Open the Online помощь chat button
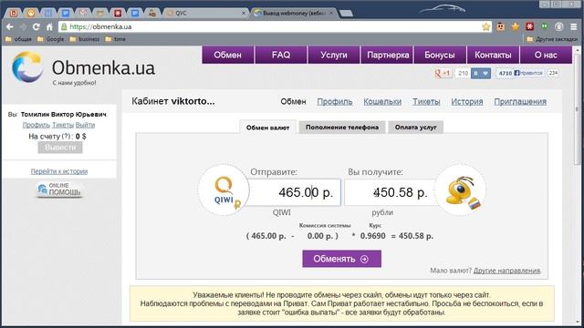Image resolution: width=584 pixels, height=328 pixels. click(x=59, y=190)
